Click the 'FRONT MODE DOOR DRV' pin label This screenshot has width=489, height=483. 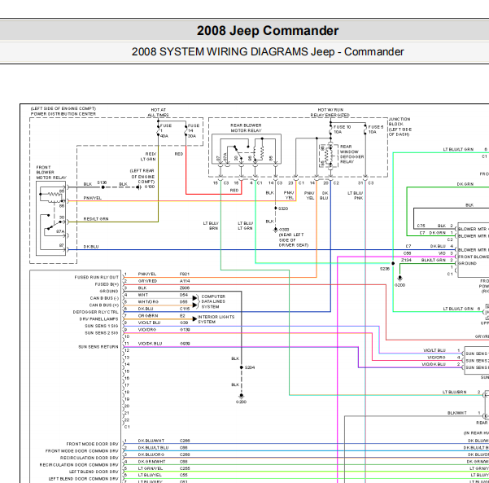tap(93, 444)
